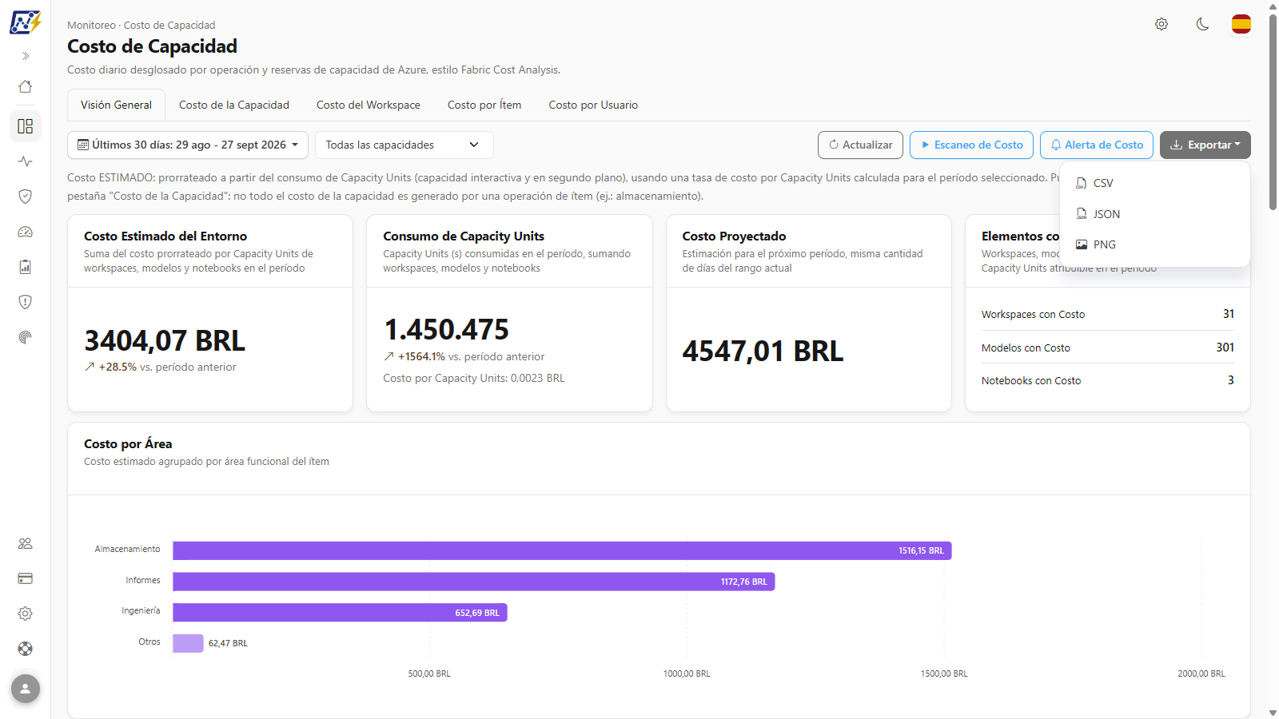Viewport: 1279px width, 719px height.
Task: Switch to the Costo del Workspace tab
Action: (x=369, y=105)
